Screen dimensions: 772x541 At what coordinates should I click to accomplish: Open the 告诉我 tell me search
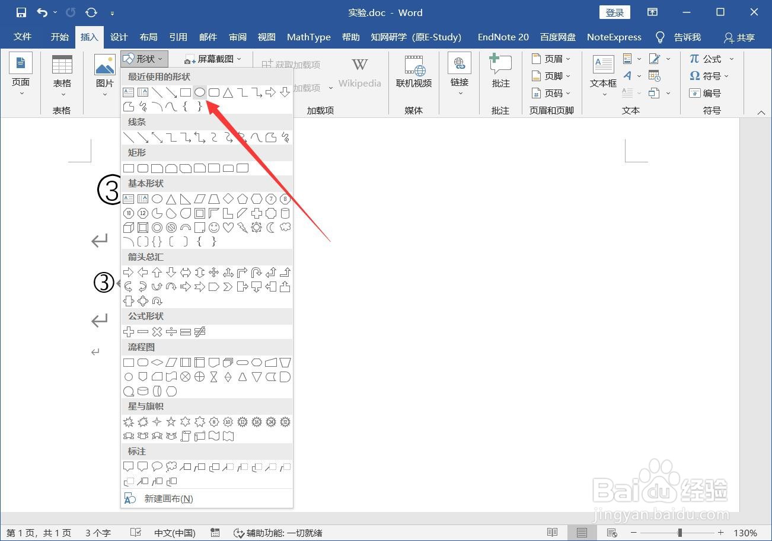coord(678,37)
